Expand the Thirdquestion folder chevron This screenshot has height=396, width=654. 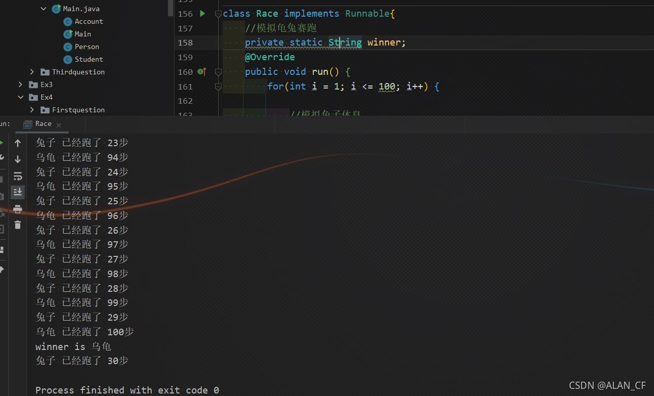(32, 72)
